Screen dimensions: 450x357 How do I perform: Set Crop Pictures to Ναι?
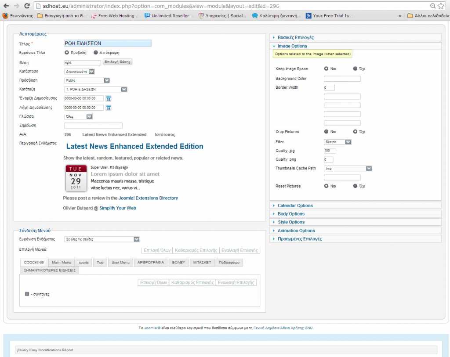(327, 132)
